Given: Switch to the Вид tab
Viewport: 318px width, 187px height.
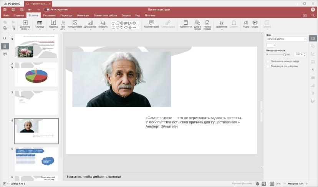Looking at the screenshot, I should pos(138,15).
